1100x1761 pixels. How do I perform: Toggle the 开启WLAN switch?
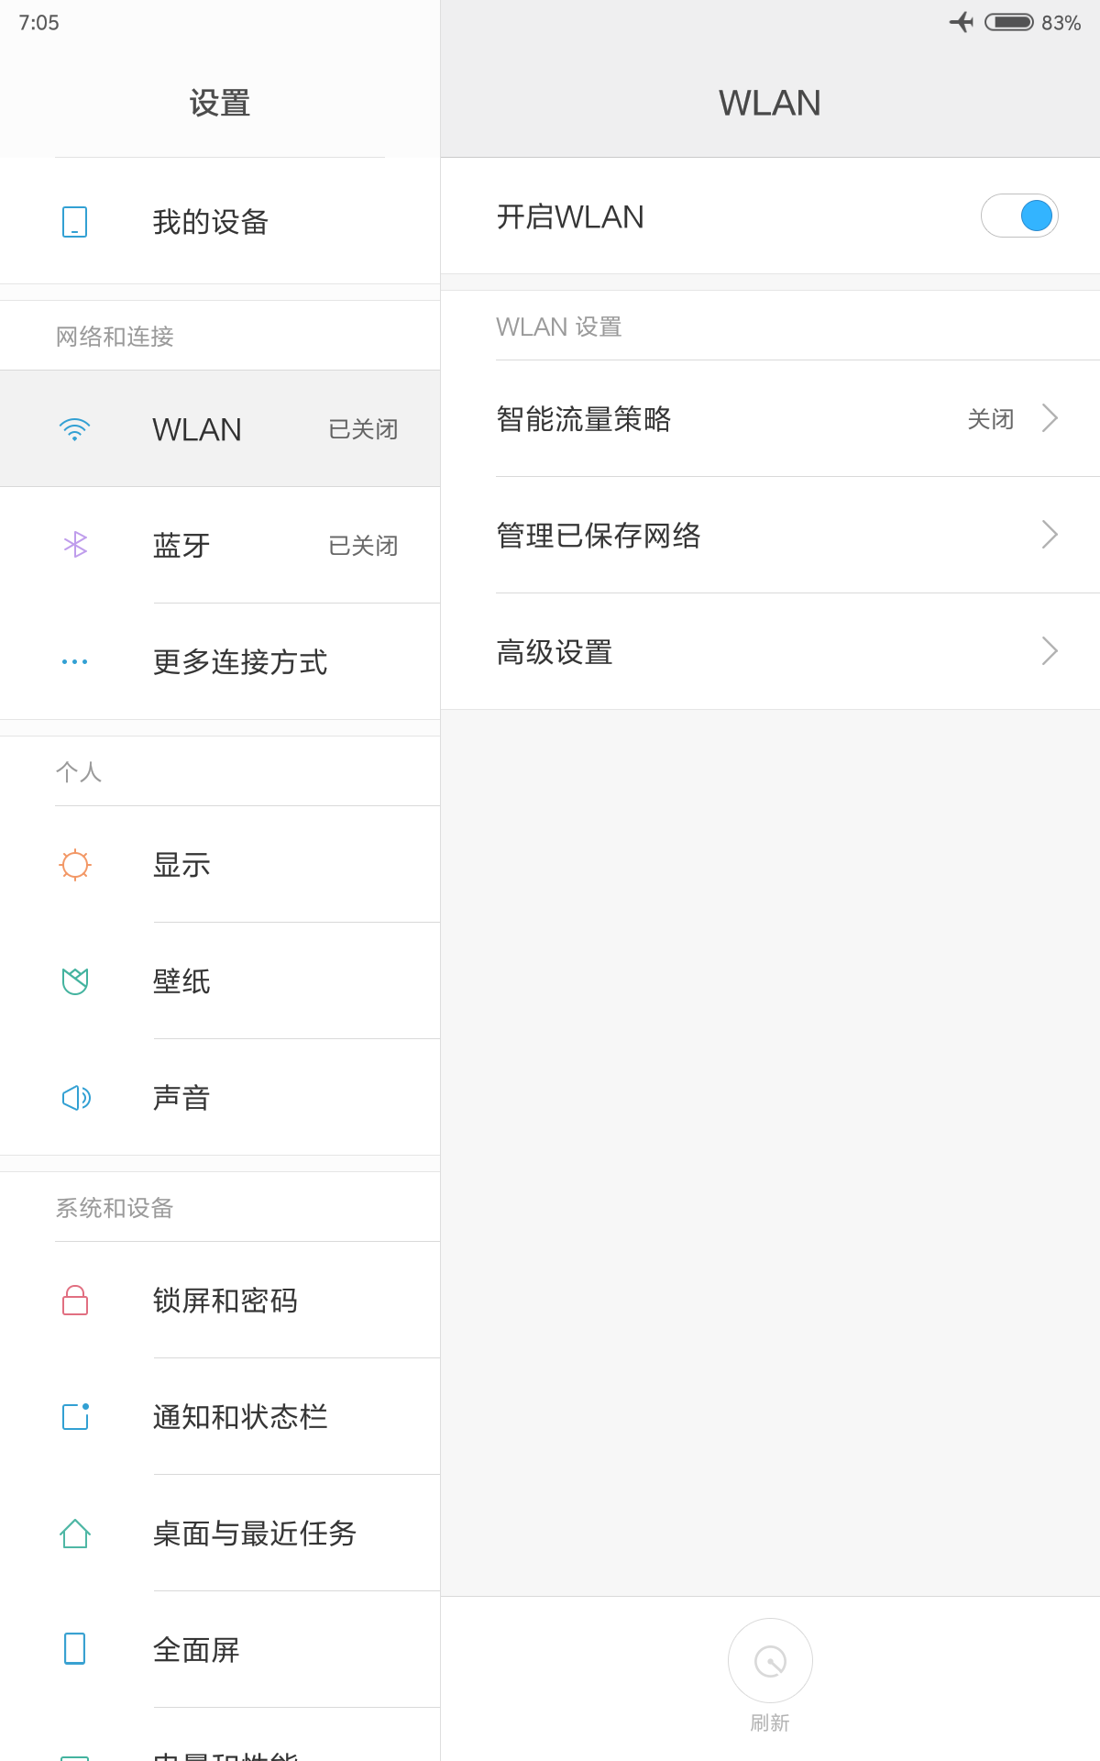tap(1019, 216)
